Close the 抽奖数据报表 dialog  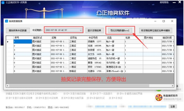tap(172, 21)
